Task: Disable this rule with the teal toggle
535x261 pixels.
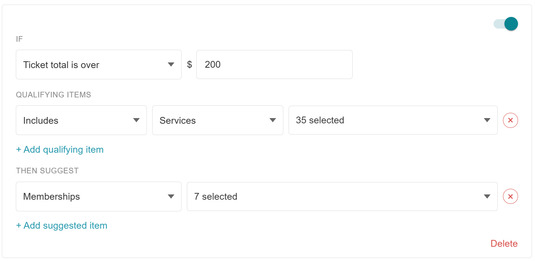Action: point(506,24)
